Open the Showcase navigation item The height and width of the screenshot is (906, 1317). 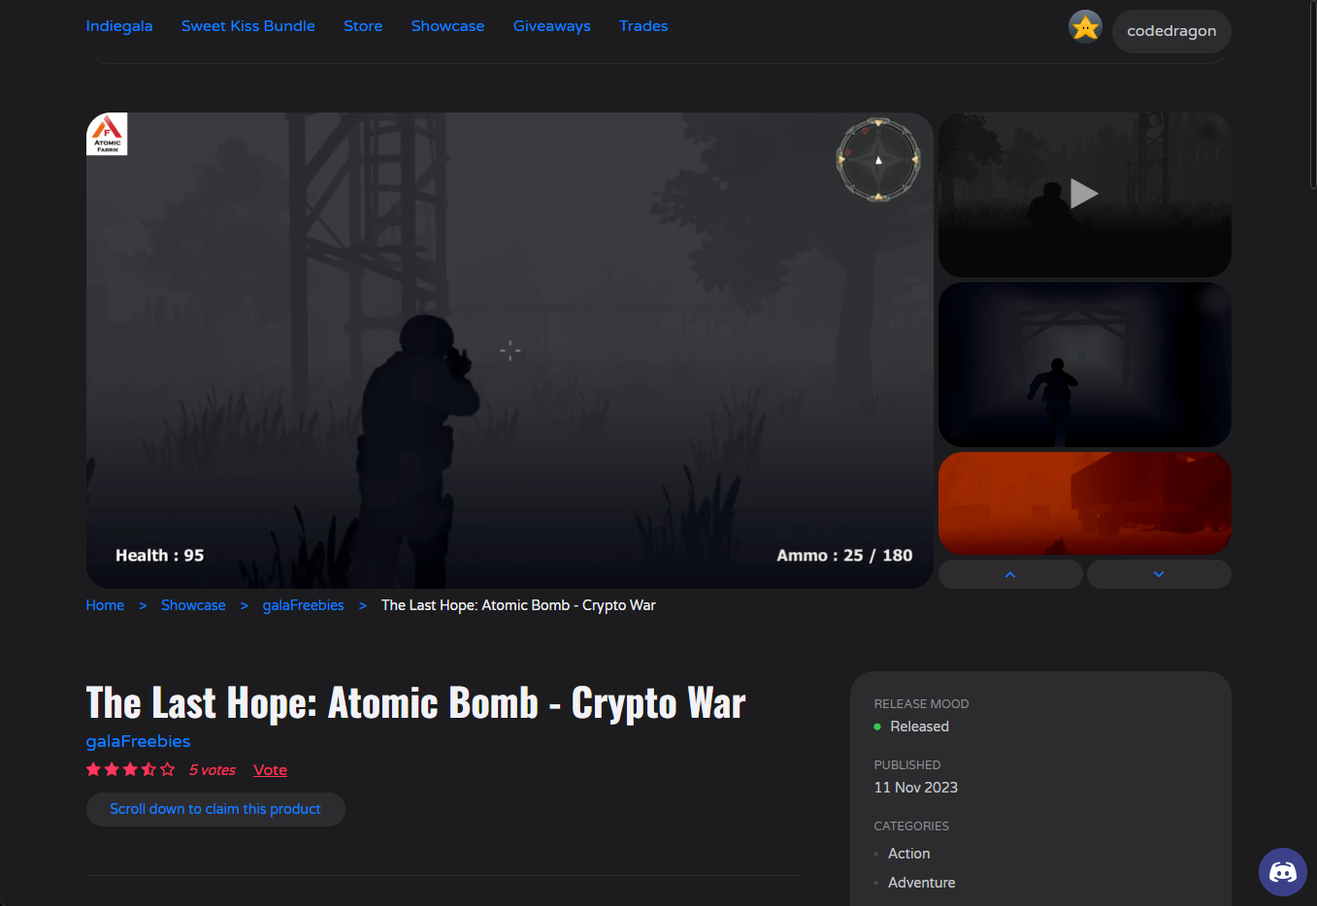tap(447, 26)
